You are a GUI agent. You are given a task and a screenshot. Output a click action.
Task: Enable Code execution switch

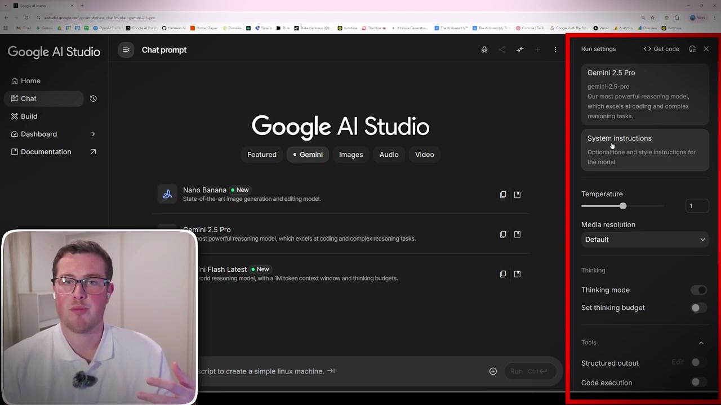[x=698, y=382]
